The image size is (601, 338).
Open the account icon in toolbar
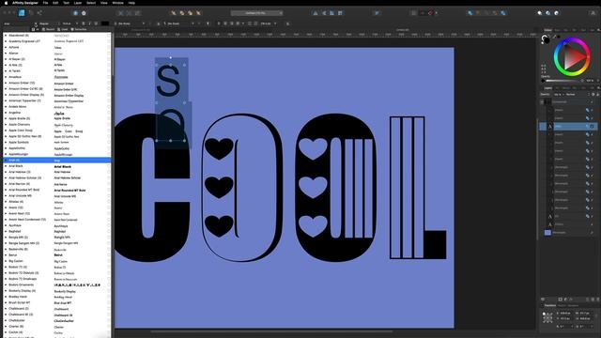593,13
